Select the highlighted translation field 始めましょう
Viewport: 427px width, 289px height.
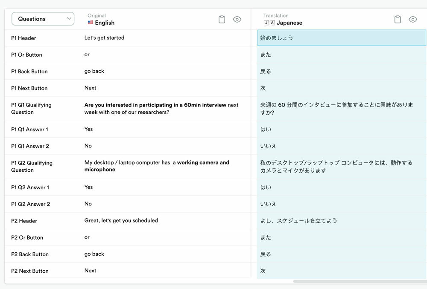pos(342,38)
